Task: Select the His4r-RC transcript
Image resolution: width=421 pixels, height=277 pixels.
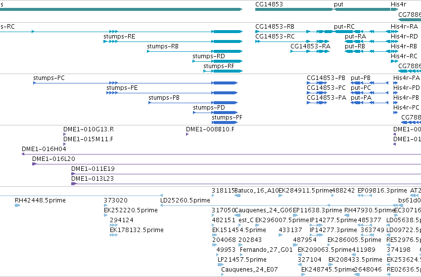Action: pos(394,61)
